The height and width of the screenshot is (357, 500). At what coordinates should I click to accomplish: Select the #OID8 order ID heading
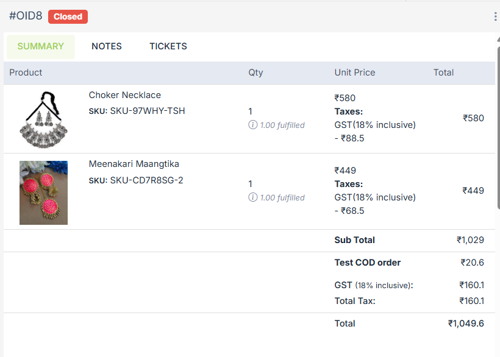(x=26, y=16)
